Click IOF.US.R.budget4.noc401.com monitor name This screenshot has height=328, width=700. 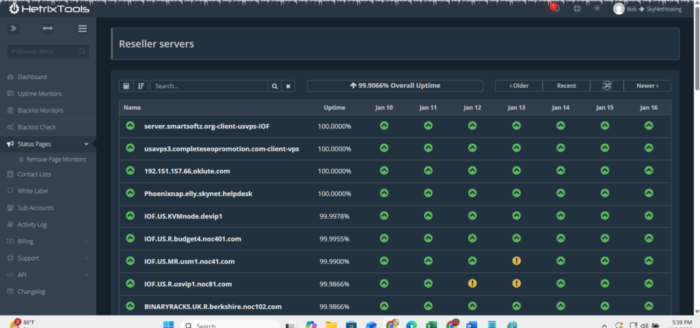[x=193, y=239]
